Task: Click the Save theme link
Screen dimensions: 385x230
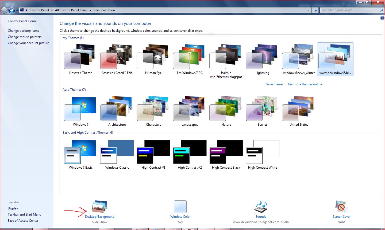Action: tap(274, 84)
